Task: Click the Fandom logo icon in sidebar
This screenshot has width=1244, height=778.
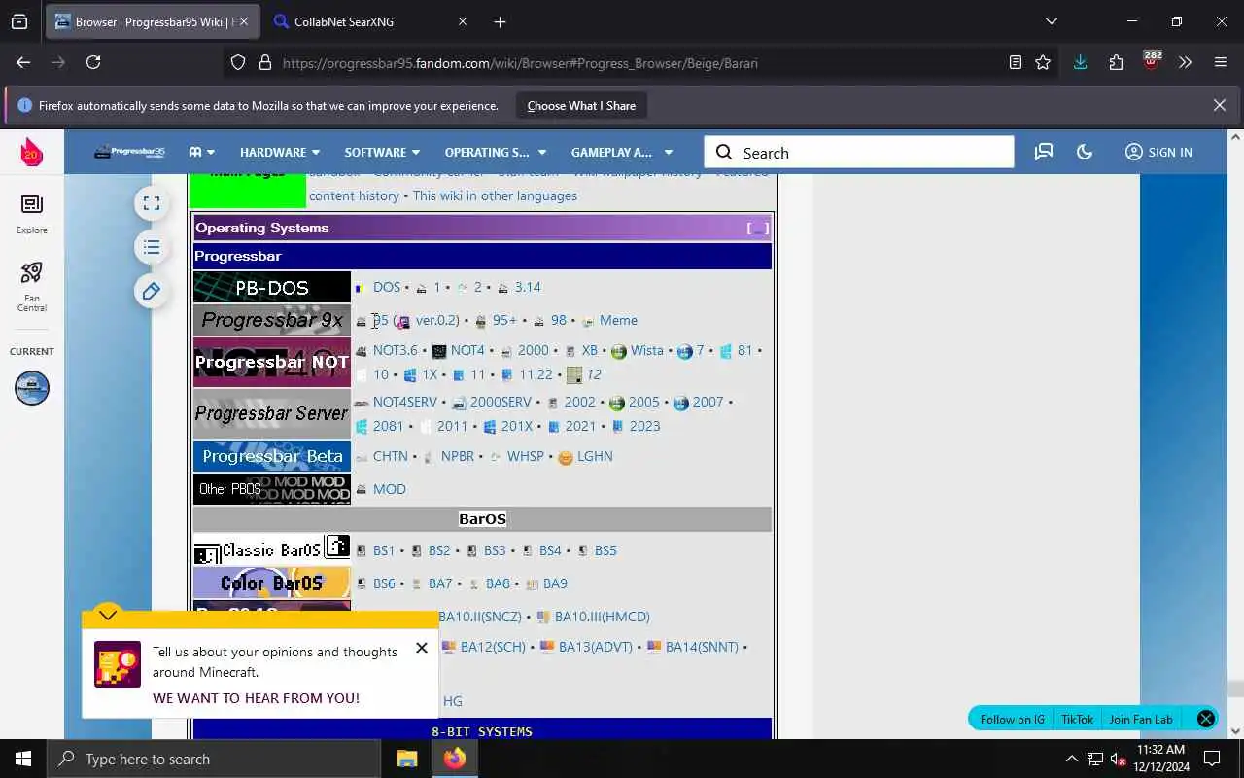Action: tap(31, 152)
